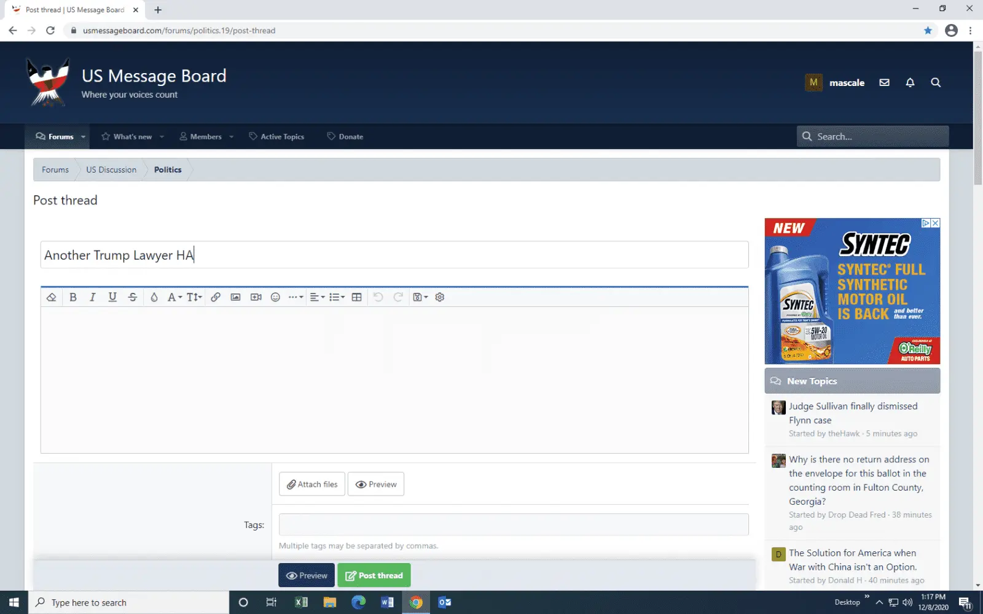Open the Donate tab
The width and height of the screenshot is (983, 614).
pyautogui.click(x=345, y=136)
